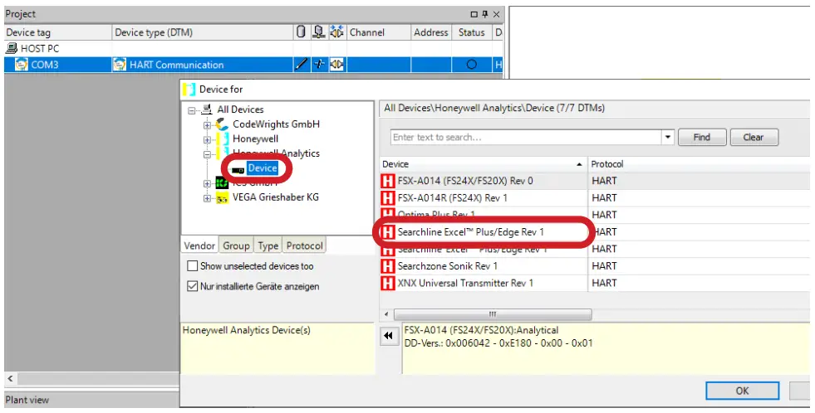Click the device list scroll-left arrow
The height and width of the screenshot is (413, 815).
tap(386, 314)
